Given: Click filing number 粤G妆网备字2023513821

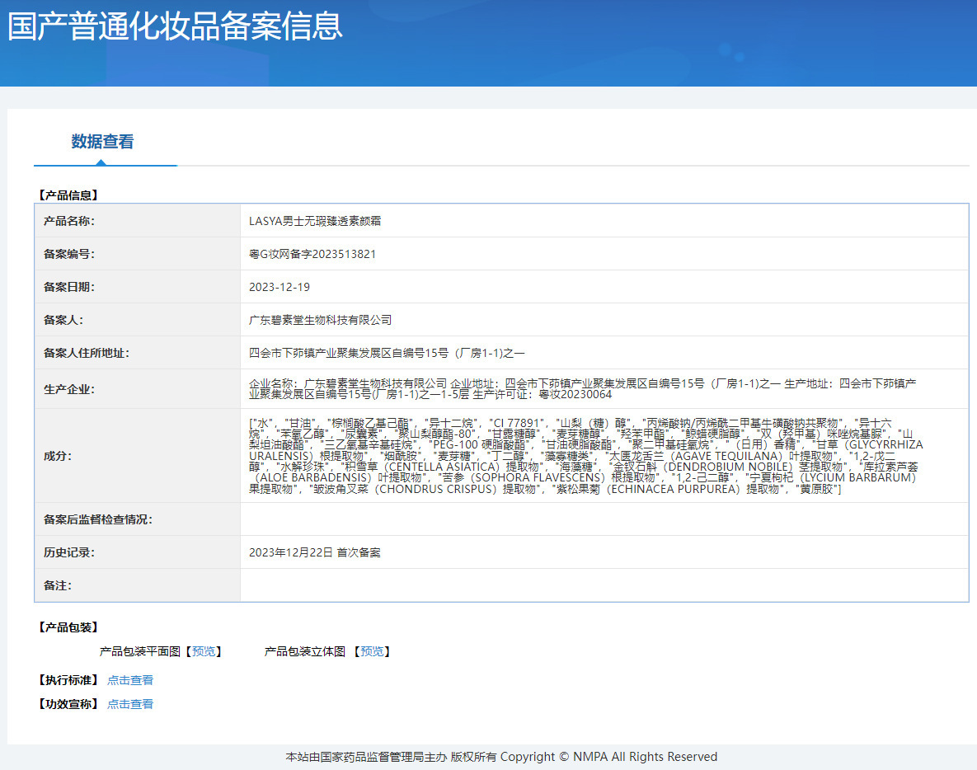Looking at the screenshot, I should pyautogui.click(x=312, y=254).
